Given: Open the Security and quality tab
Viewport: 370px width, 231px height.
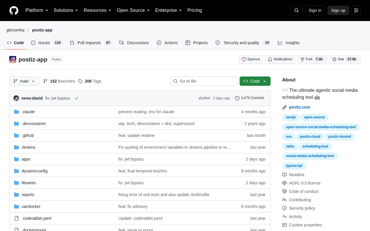Looking at the screenshot, I should coord(243,43).
